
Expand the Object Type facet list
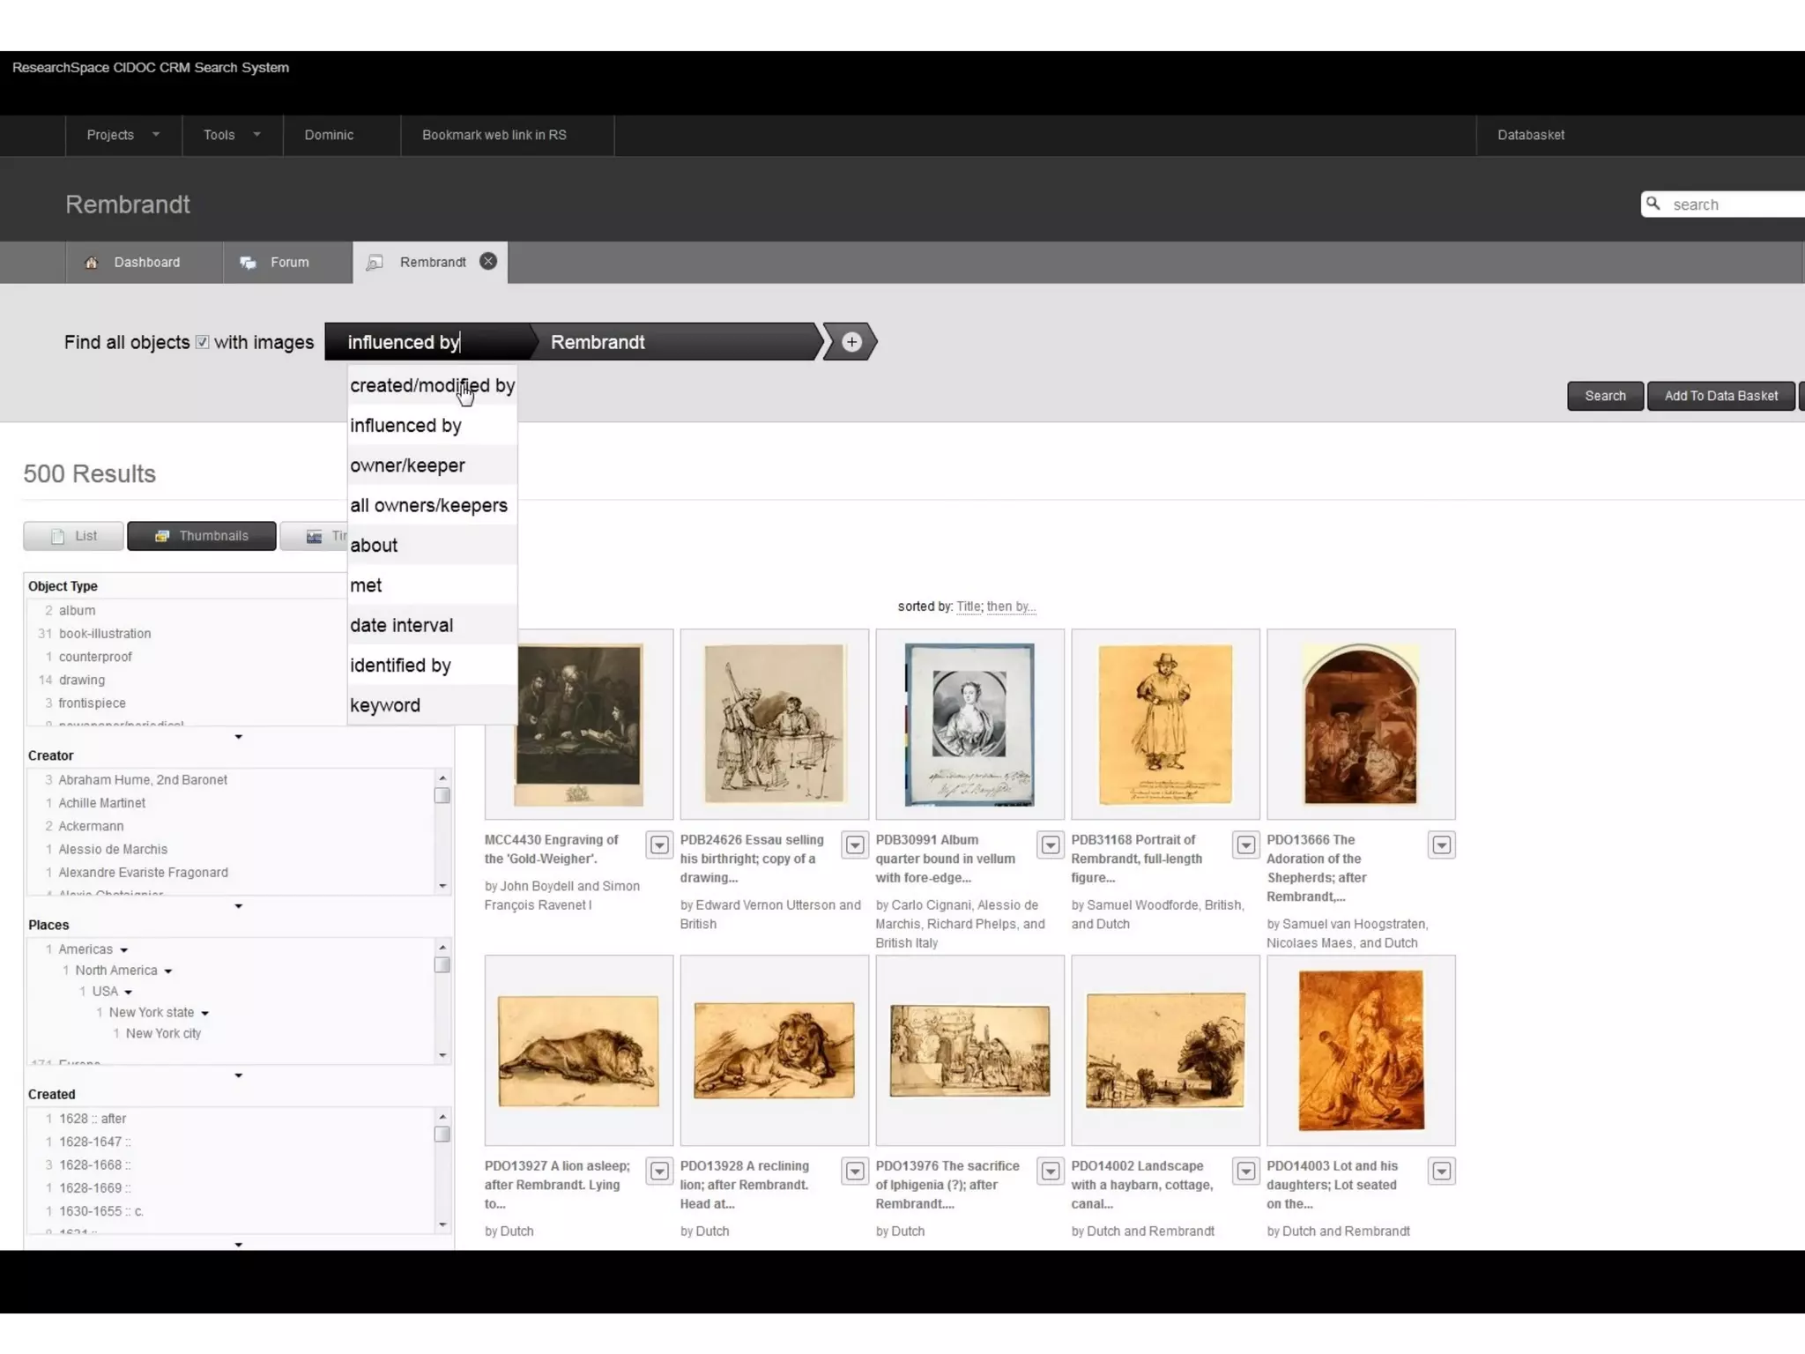tap(238, 737)
